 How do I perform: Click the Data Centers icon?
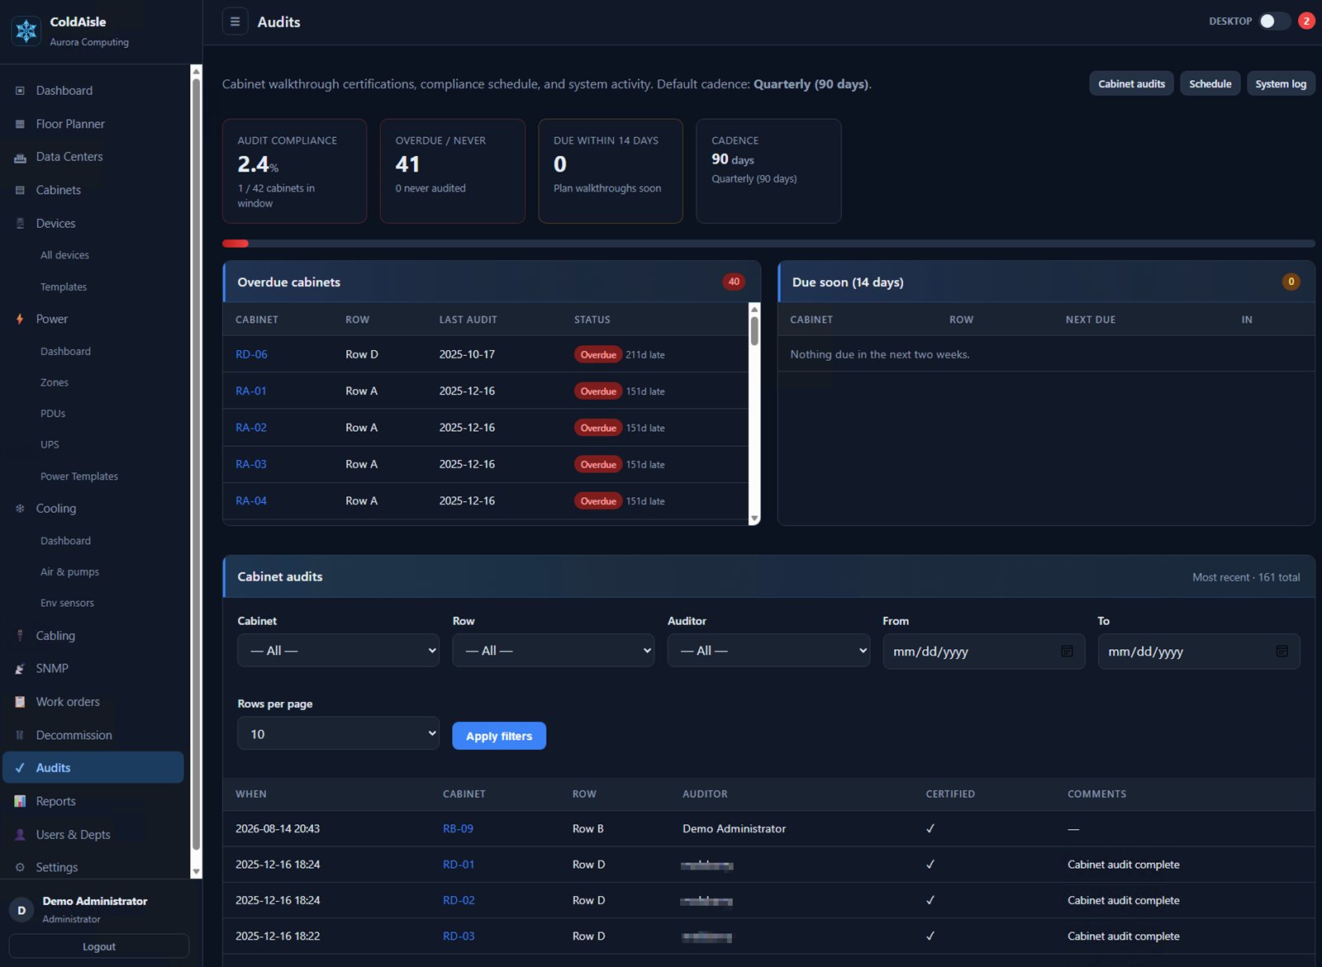pos(20,157)
